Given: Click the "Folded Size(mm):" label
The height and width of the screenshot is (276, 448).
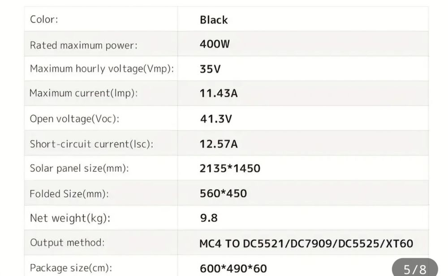Looking at the screenshot, I should tap(69, 194).
